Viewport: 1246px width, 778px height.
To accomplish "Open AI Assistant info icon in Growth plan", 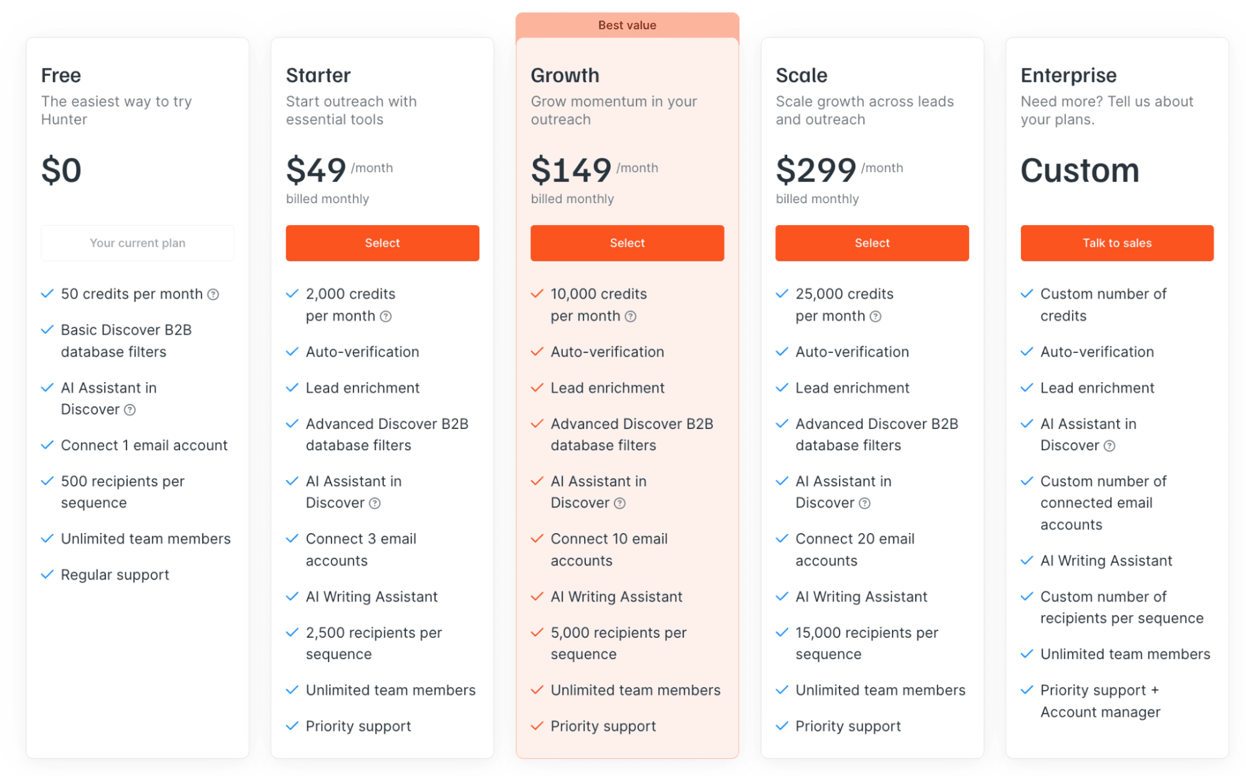I will click(620, 504).
